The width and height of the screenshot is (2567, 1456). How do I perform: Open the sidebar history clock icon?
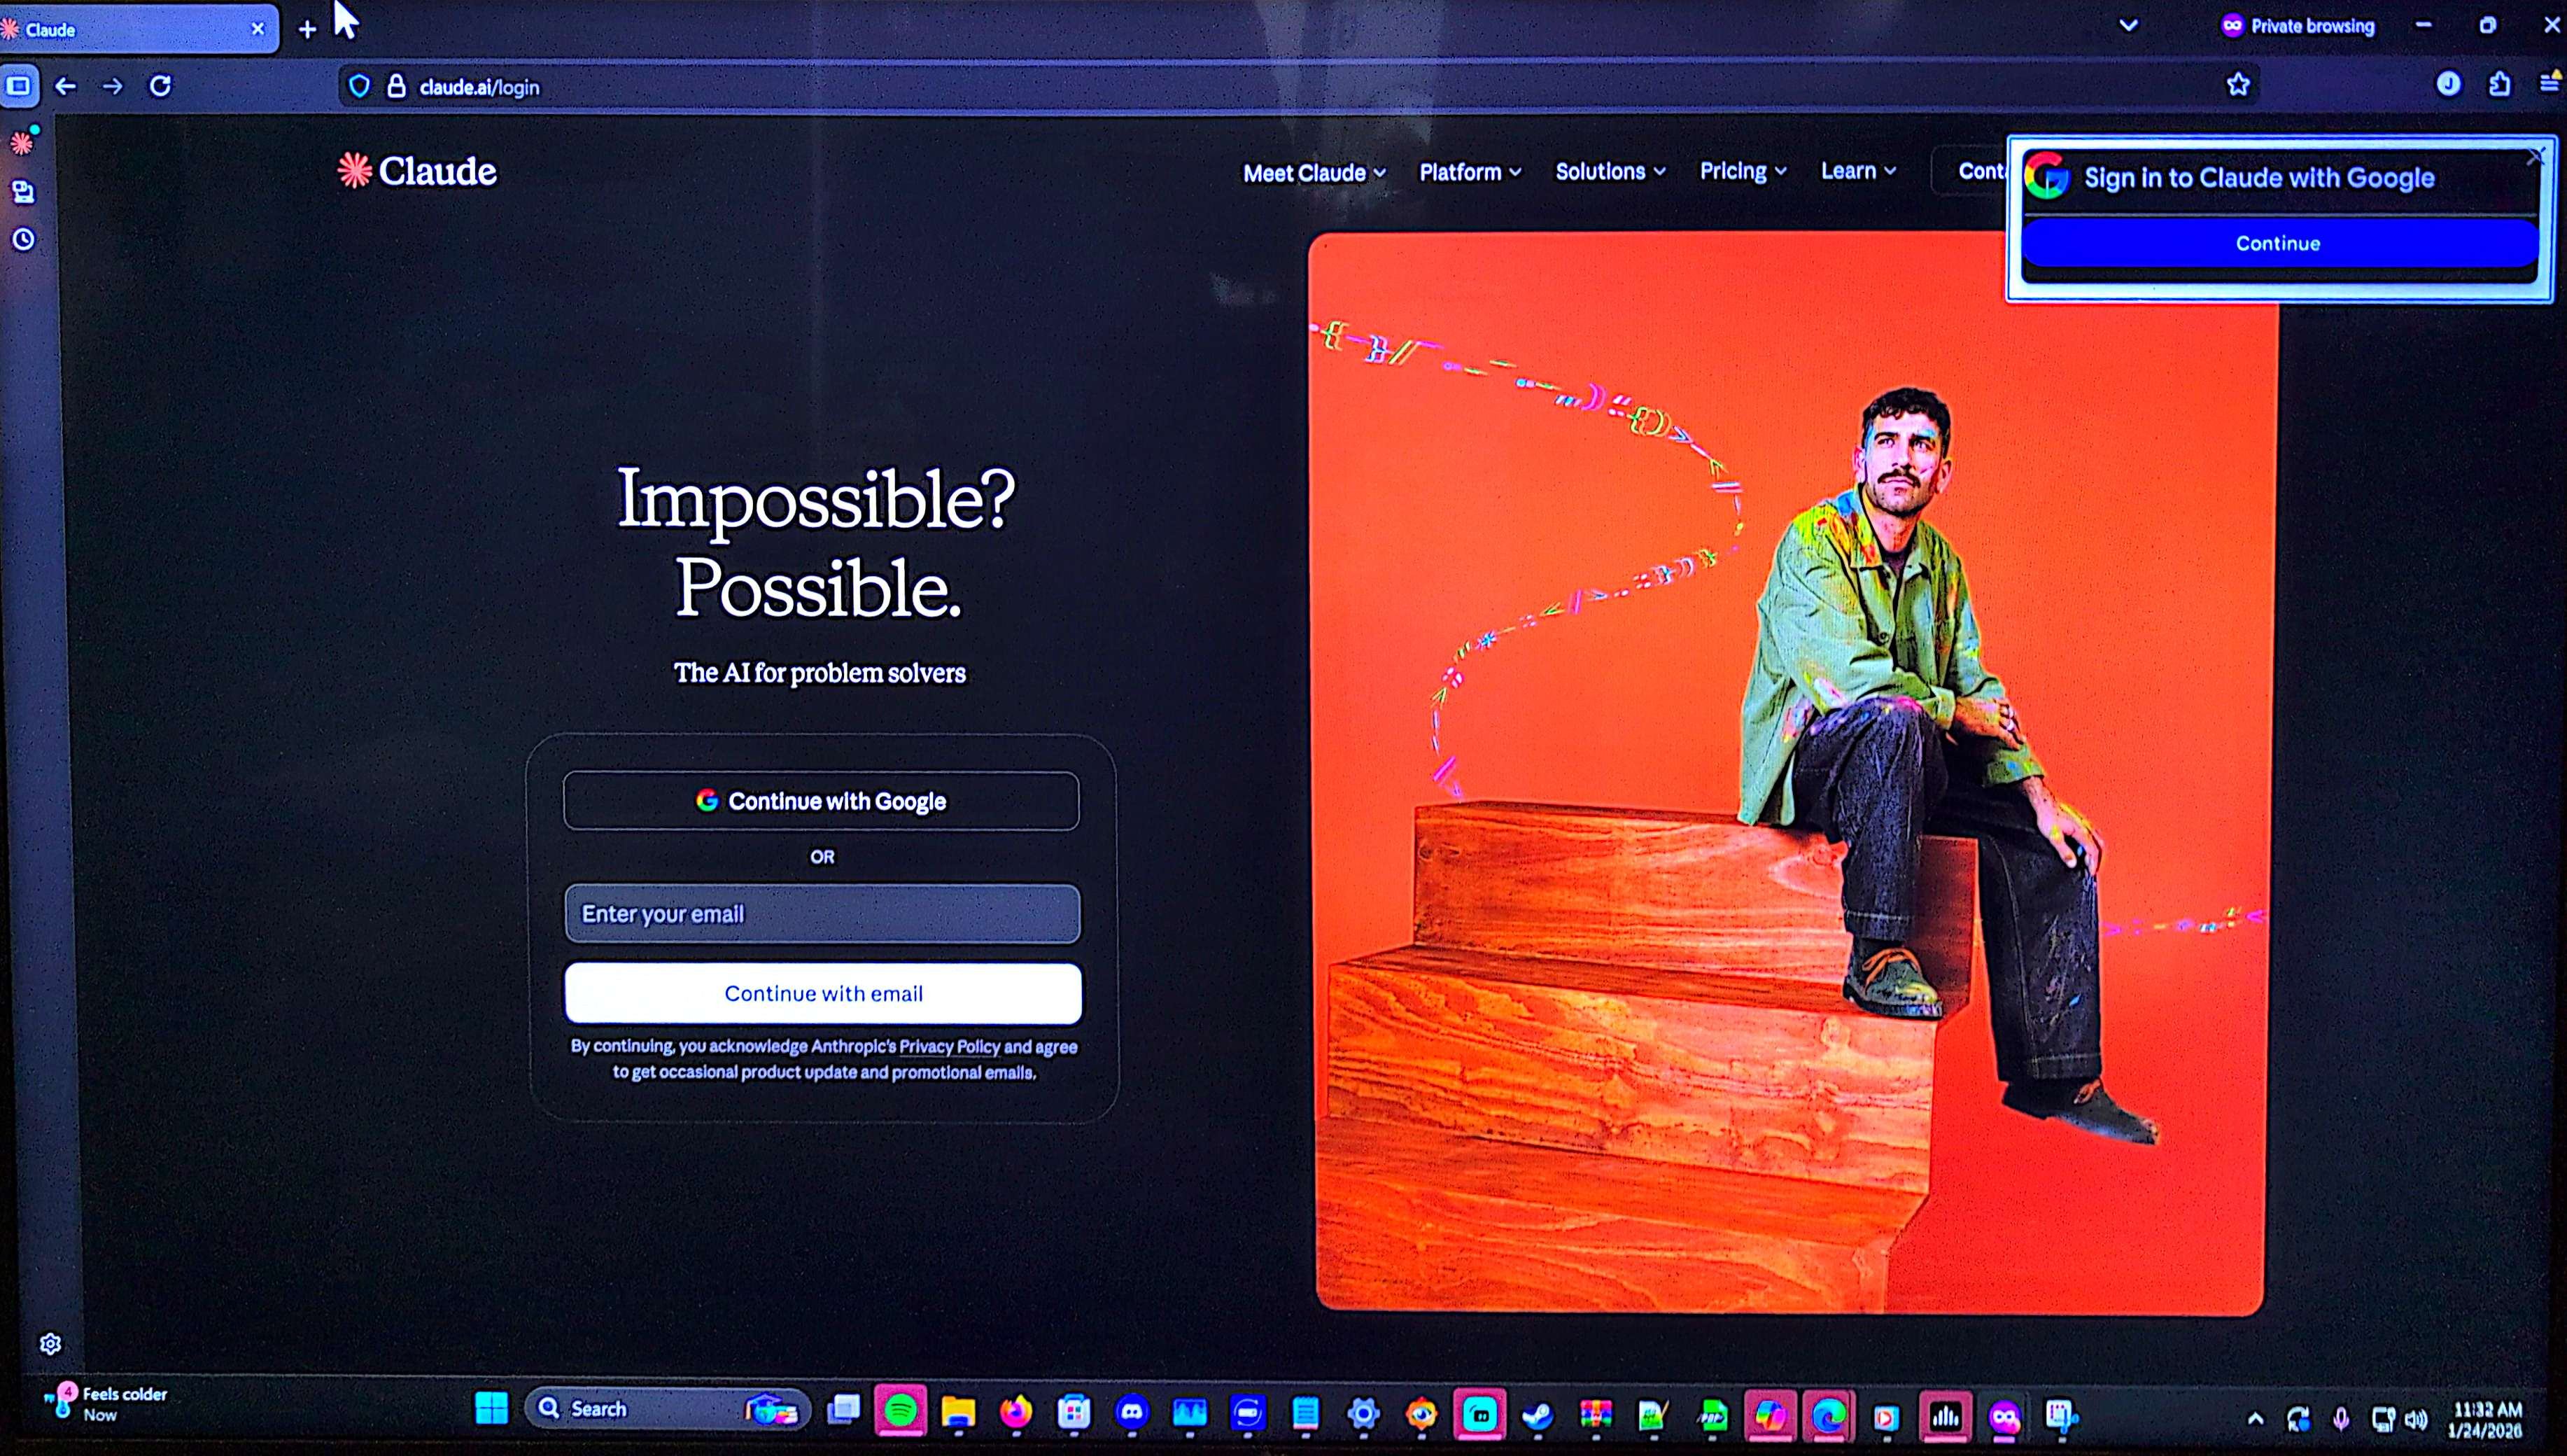(x=23, y=240)
